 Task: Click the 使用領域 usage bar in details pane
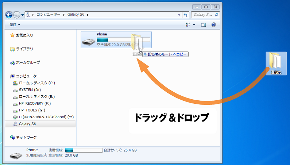84,150
